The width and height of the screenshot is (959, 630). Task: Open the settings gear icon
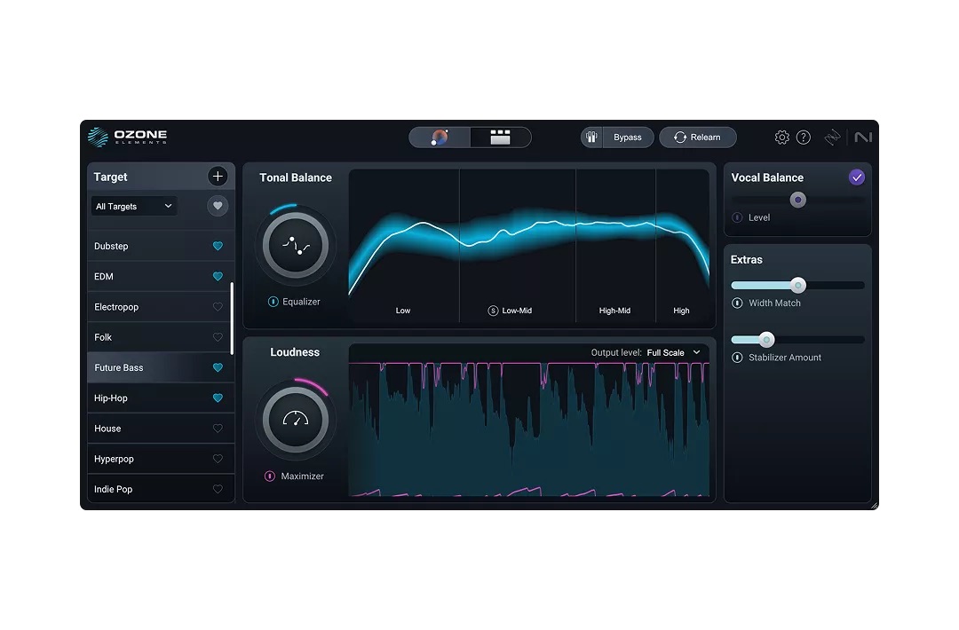(x=781, y=138)
